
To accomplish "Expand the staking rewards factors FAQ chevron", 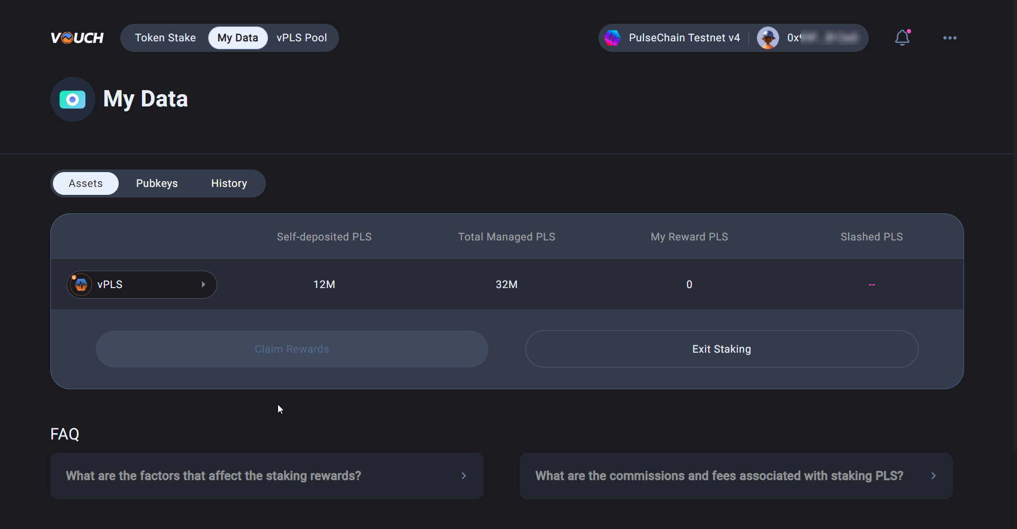I will tap(463, 476).
